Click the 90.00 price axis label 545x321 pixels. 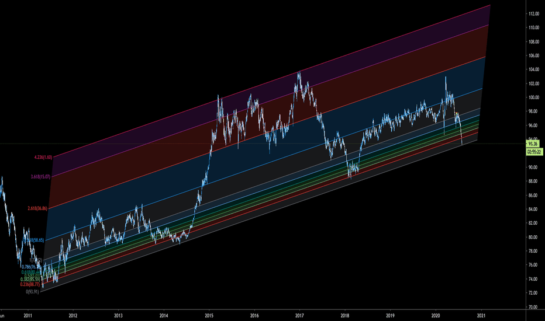pos(534,168)
